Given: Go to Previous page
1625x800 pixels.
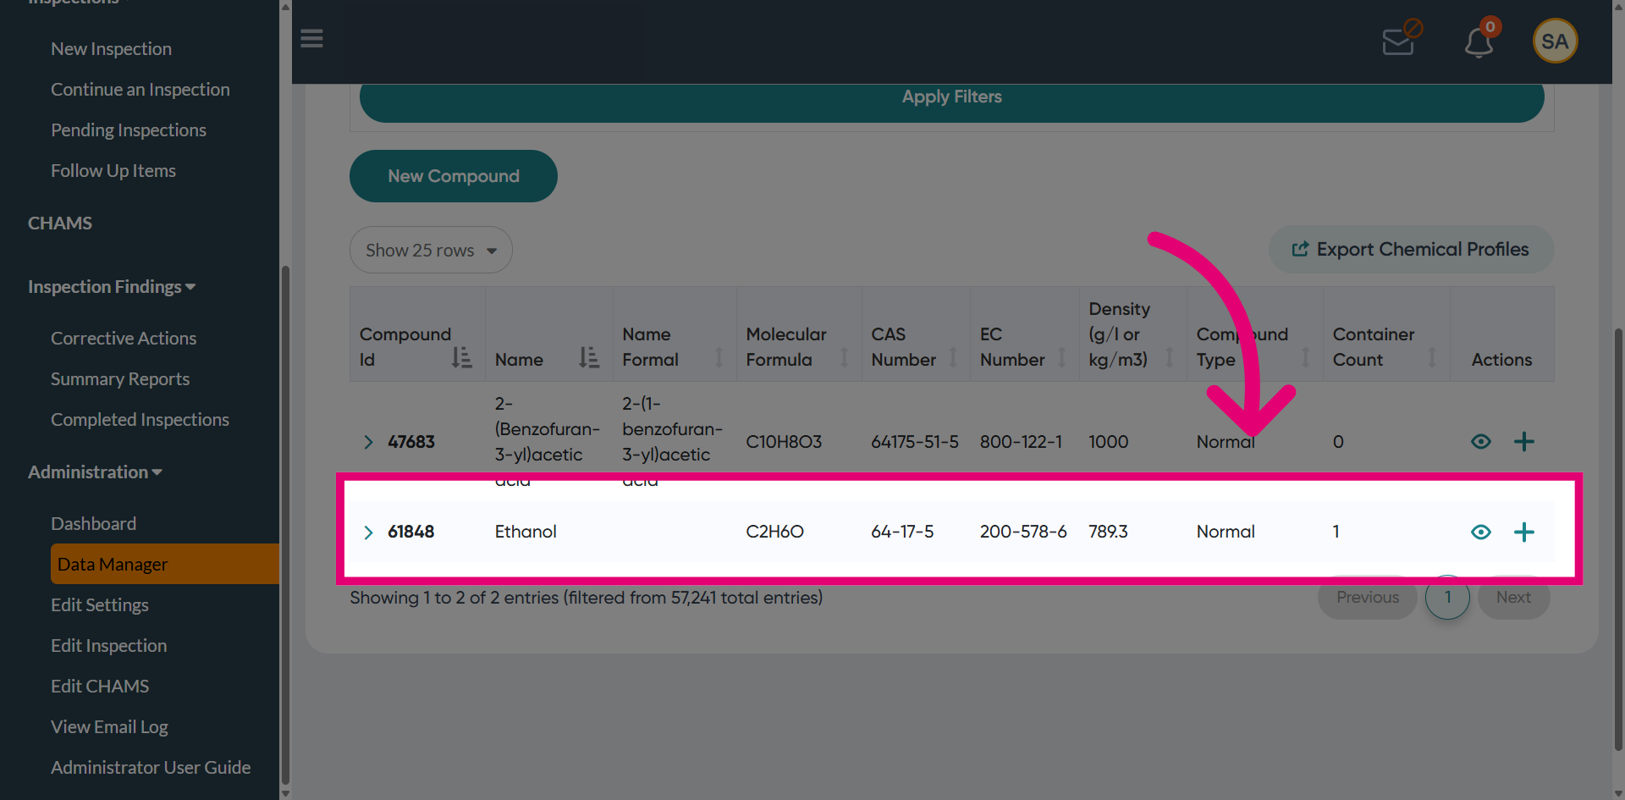Looking at the screenshot, I should (x=1368, y=598).
